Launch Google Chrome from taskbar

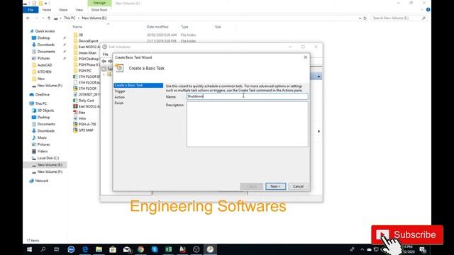pos(140,249)
